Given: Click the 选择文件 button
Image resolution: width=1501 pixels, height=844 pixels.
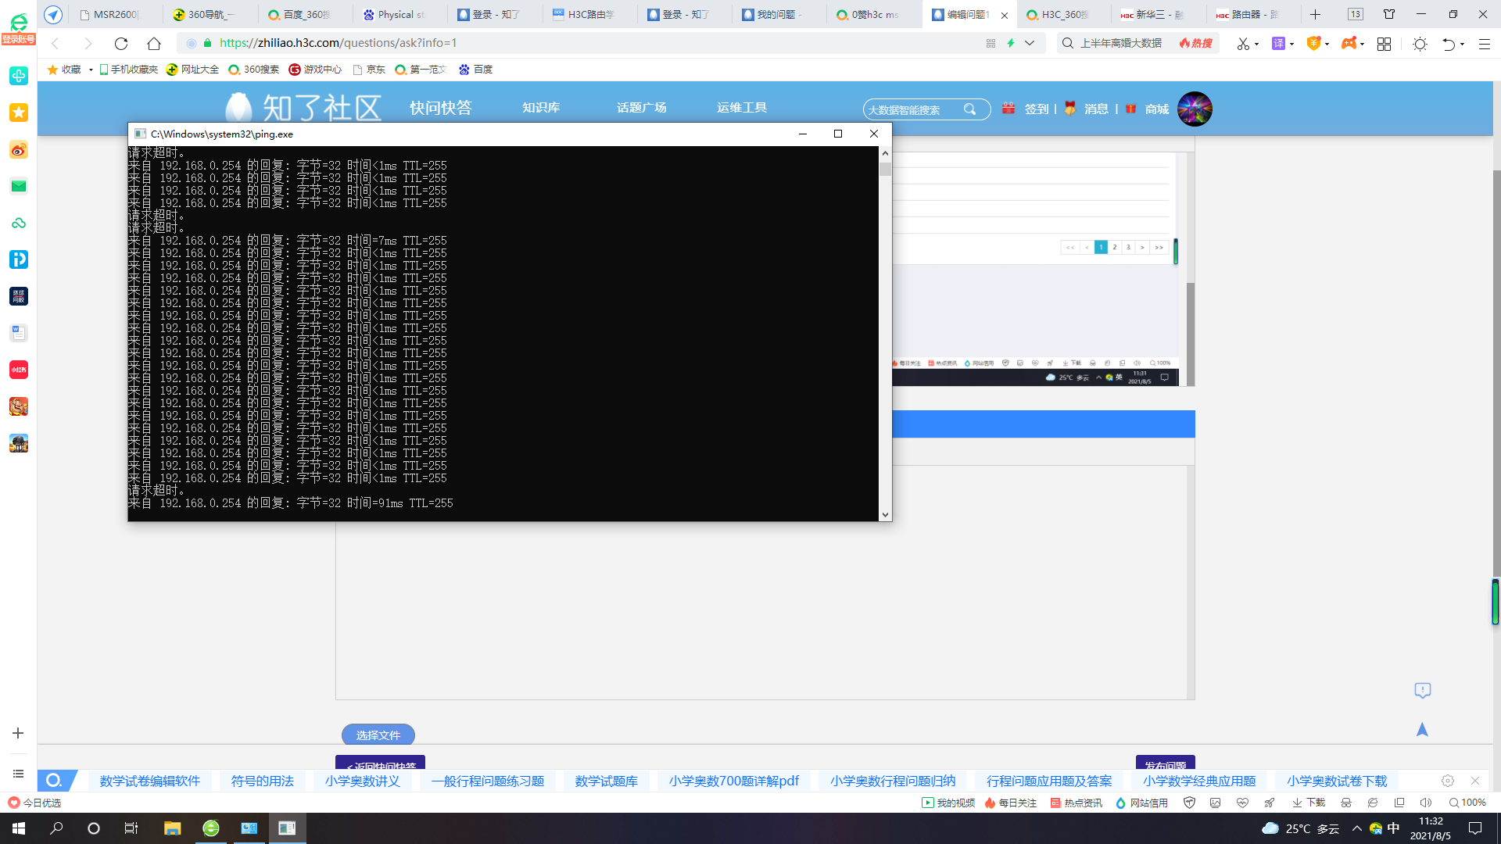Looking at the screenshot, I should 378,735.
